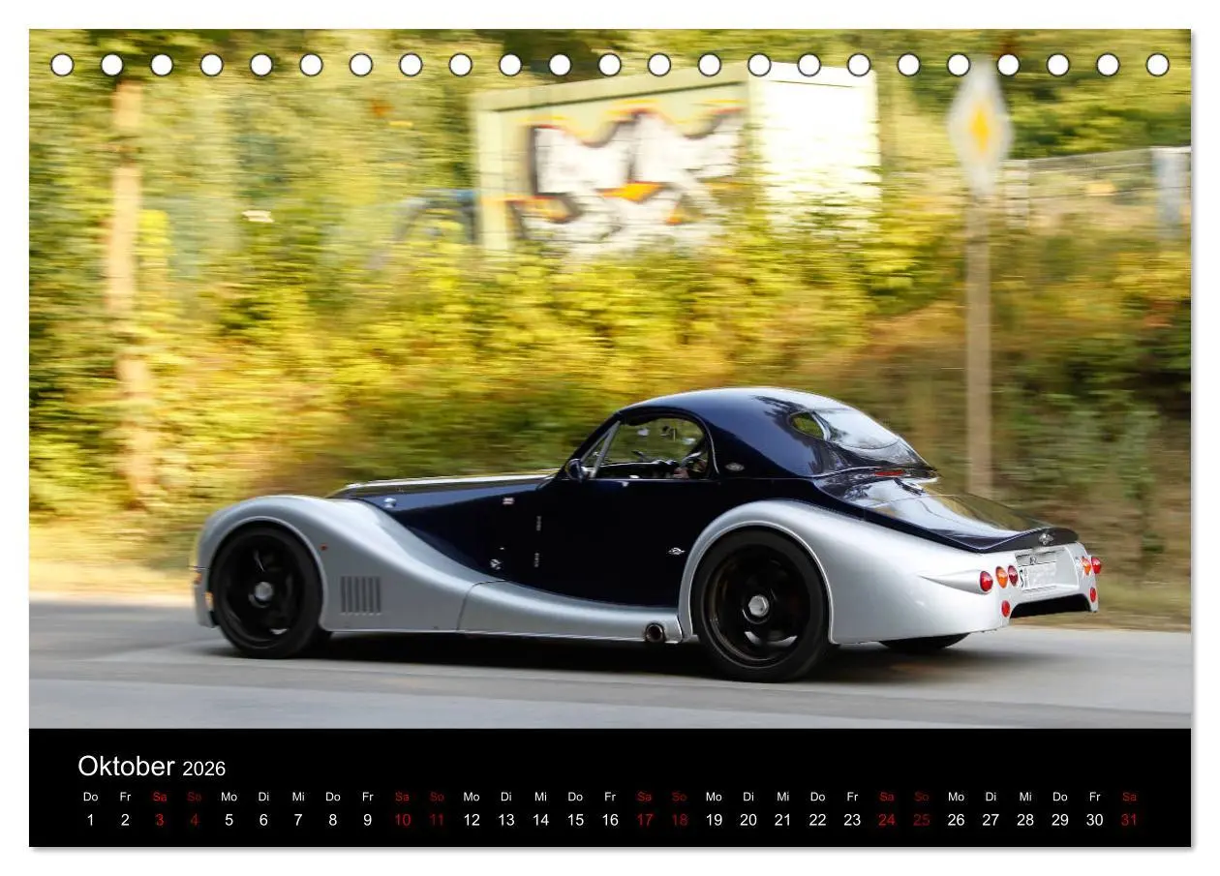This screenshot has width=1220, height=876.
Task: Pick date 5 in the calendar strip
Action: coord(229,820)
